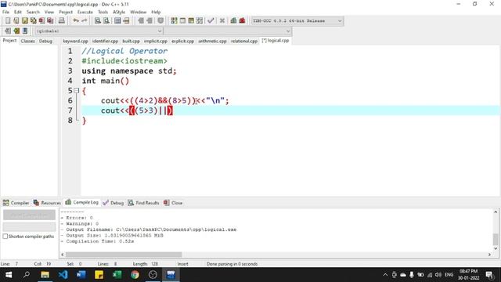Open the function list dropdown beside (globals)
Image resolution: width=501 pixels, height=282 pixels.
pos(228,31)
